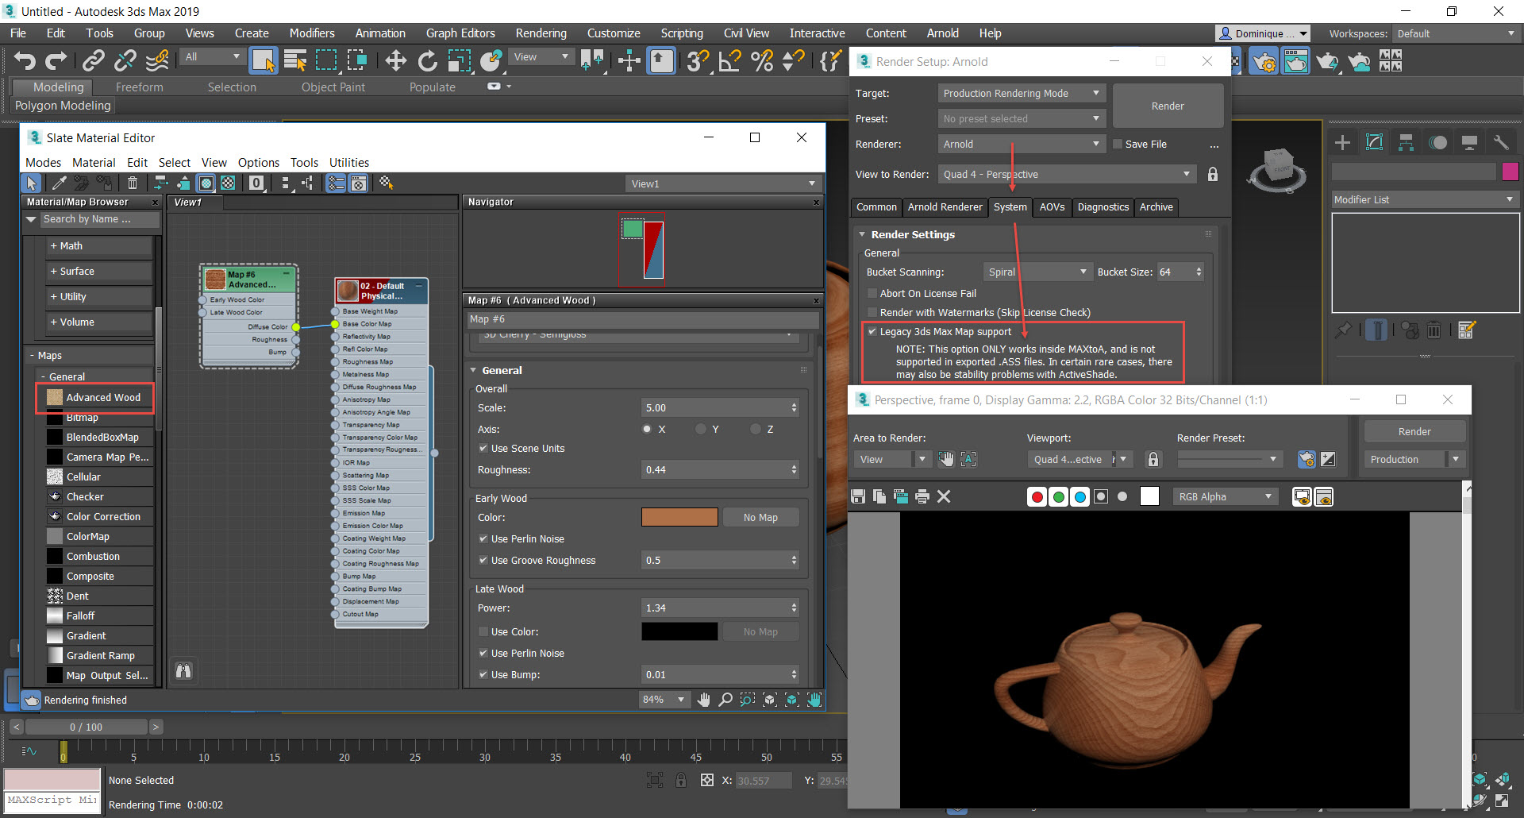This screenshot has width=1524, height=818.
Task: Toggle the lock viewport icon in Render Setup
Action: pyautogui.click(x=1213, y=175)
